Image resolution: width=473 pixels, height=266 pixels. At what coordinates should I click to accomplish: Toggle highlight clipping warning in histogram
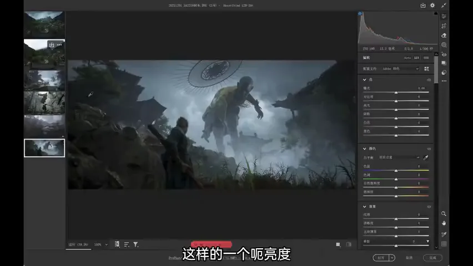[436, 13]
